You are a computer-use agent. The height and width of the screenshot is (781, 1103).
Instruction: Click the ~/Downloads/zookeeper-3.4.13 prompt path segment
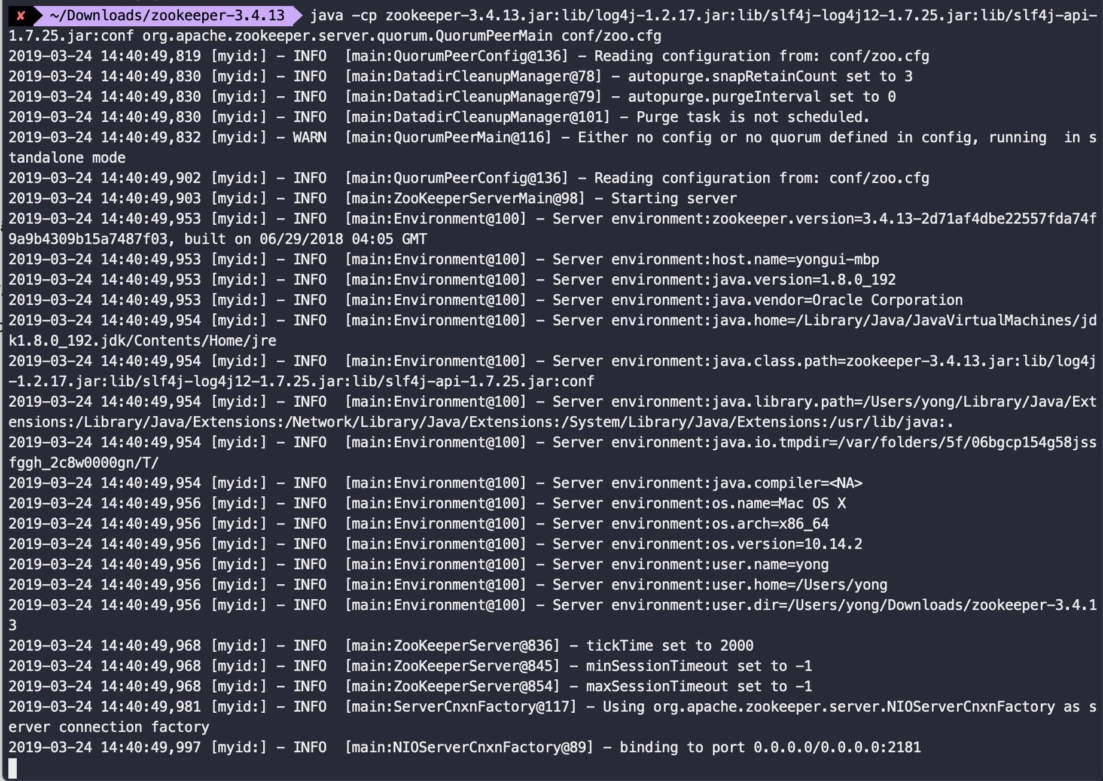(x=167, y=16)
